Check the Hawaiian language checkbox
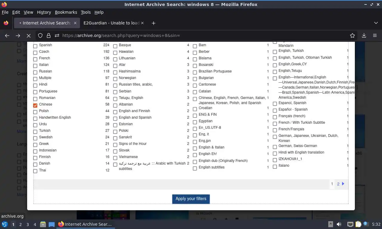 click(115, 52)
